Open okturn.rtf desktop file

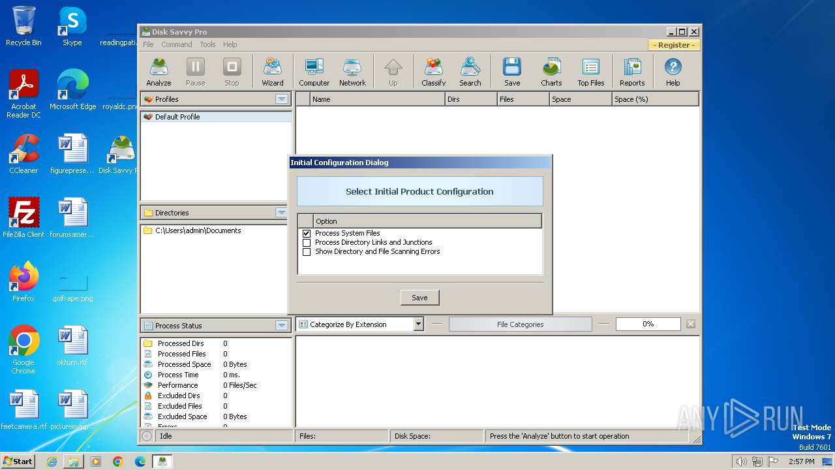coord(72,346)
